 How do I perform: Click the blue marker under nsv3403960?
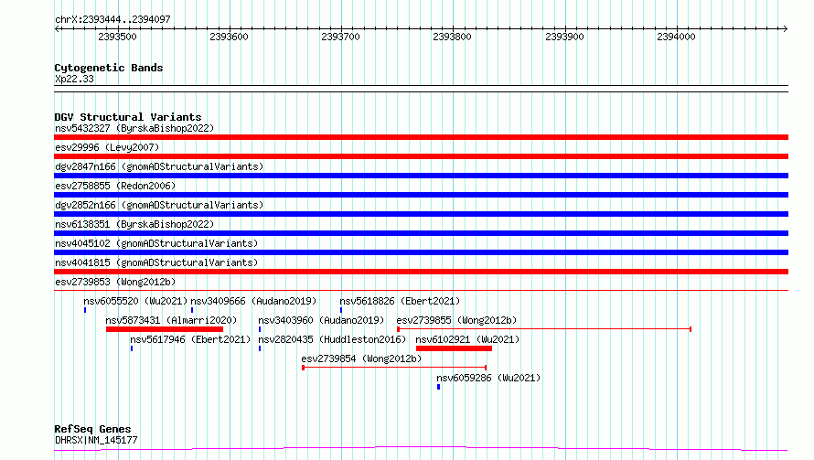pyautogui.click(x=260, y=329)
